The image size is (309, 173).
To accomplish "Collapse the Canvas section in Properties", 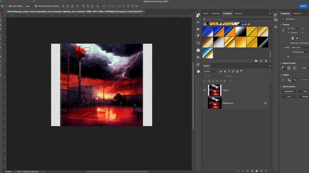I will (281, 25).
